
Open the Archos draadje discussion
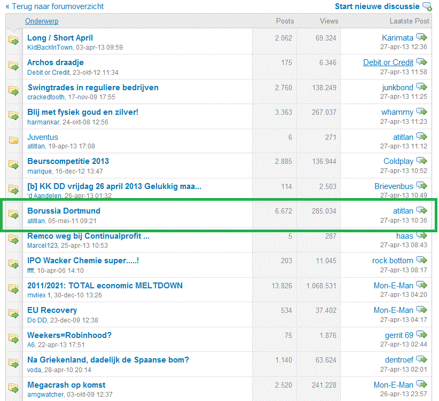[56, 62]
